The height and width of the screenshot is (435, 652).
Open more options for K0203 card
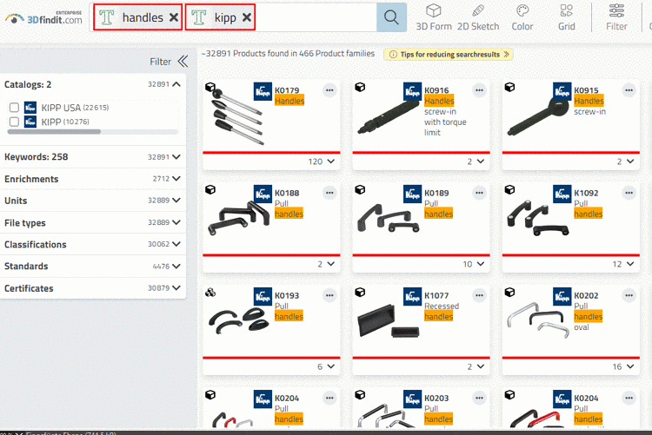[479, 398]
